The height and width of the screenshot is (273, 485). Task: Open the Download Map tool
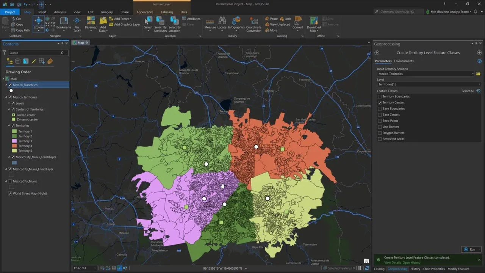tap(314, 24)
